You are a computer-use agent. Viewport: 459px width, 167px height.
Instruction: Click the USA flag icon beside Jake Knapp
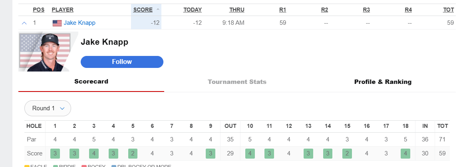coord(57,23)
